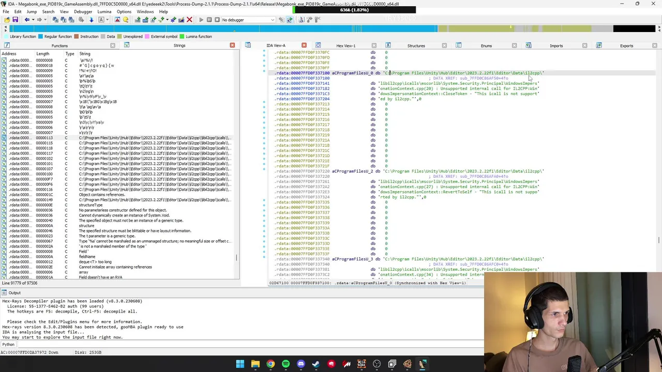Select the 'deque<T> too long' string row
The image size is (662, 372).
(x=116, y=262)
